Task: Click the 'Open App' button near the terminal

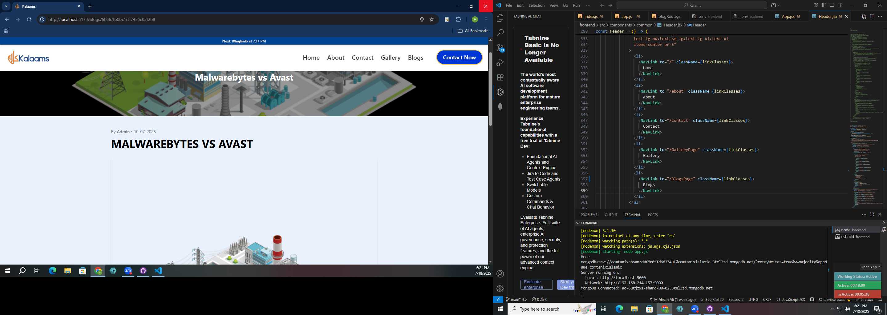Action: coord(870,267)
